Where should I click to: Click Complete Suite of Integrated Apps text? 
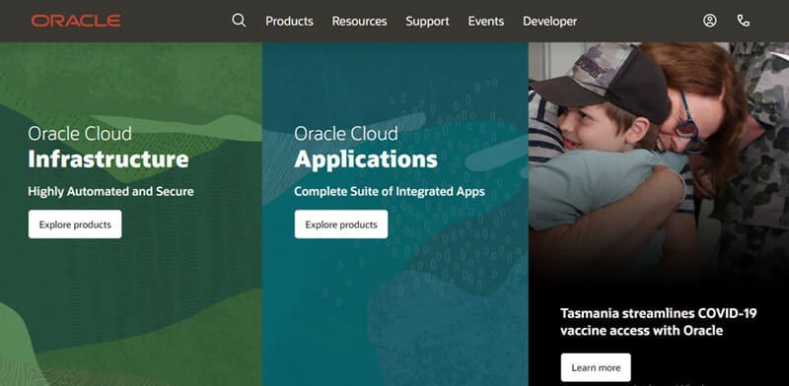coord(390,191)
